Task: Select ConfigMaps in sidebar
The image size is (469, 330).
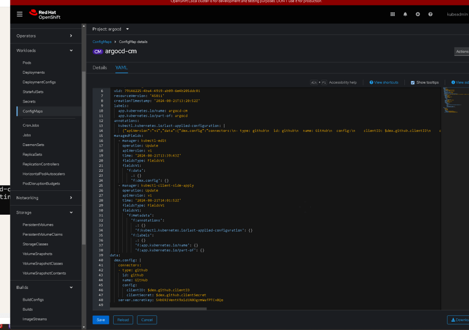Action: (x=33, y=111)
